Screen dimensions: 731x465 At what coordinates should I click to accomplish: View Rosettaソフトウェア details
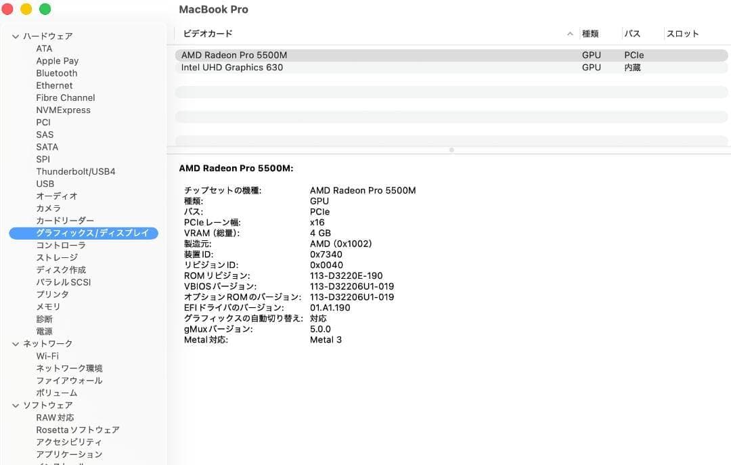76,429
